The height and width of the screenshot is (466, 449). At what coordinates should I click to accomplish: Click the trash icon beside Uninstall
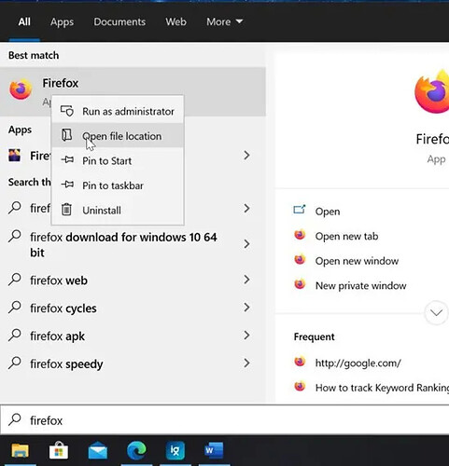pos(66,210)
